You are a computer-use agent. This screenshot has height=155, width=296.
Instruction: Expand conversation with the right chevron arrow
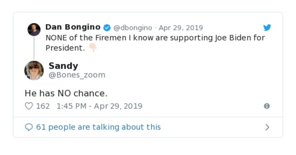(x=267, y=127)
